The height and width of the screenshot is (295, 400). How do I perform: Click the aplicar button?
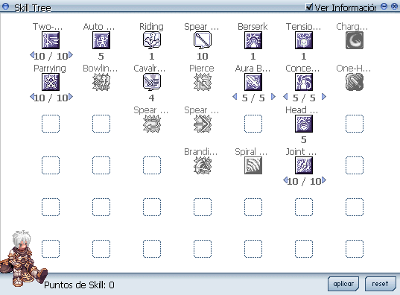click(x=343, y=284)
